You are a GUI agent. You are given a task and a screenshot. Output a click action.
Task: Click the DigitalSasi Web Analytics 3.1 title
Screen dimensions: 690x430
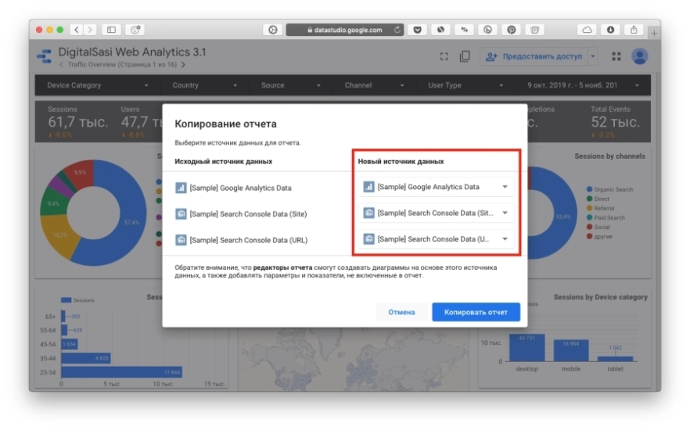coord(132,52)
